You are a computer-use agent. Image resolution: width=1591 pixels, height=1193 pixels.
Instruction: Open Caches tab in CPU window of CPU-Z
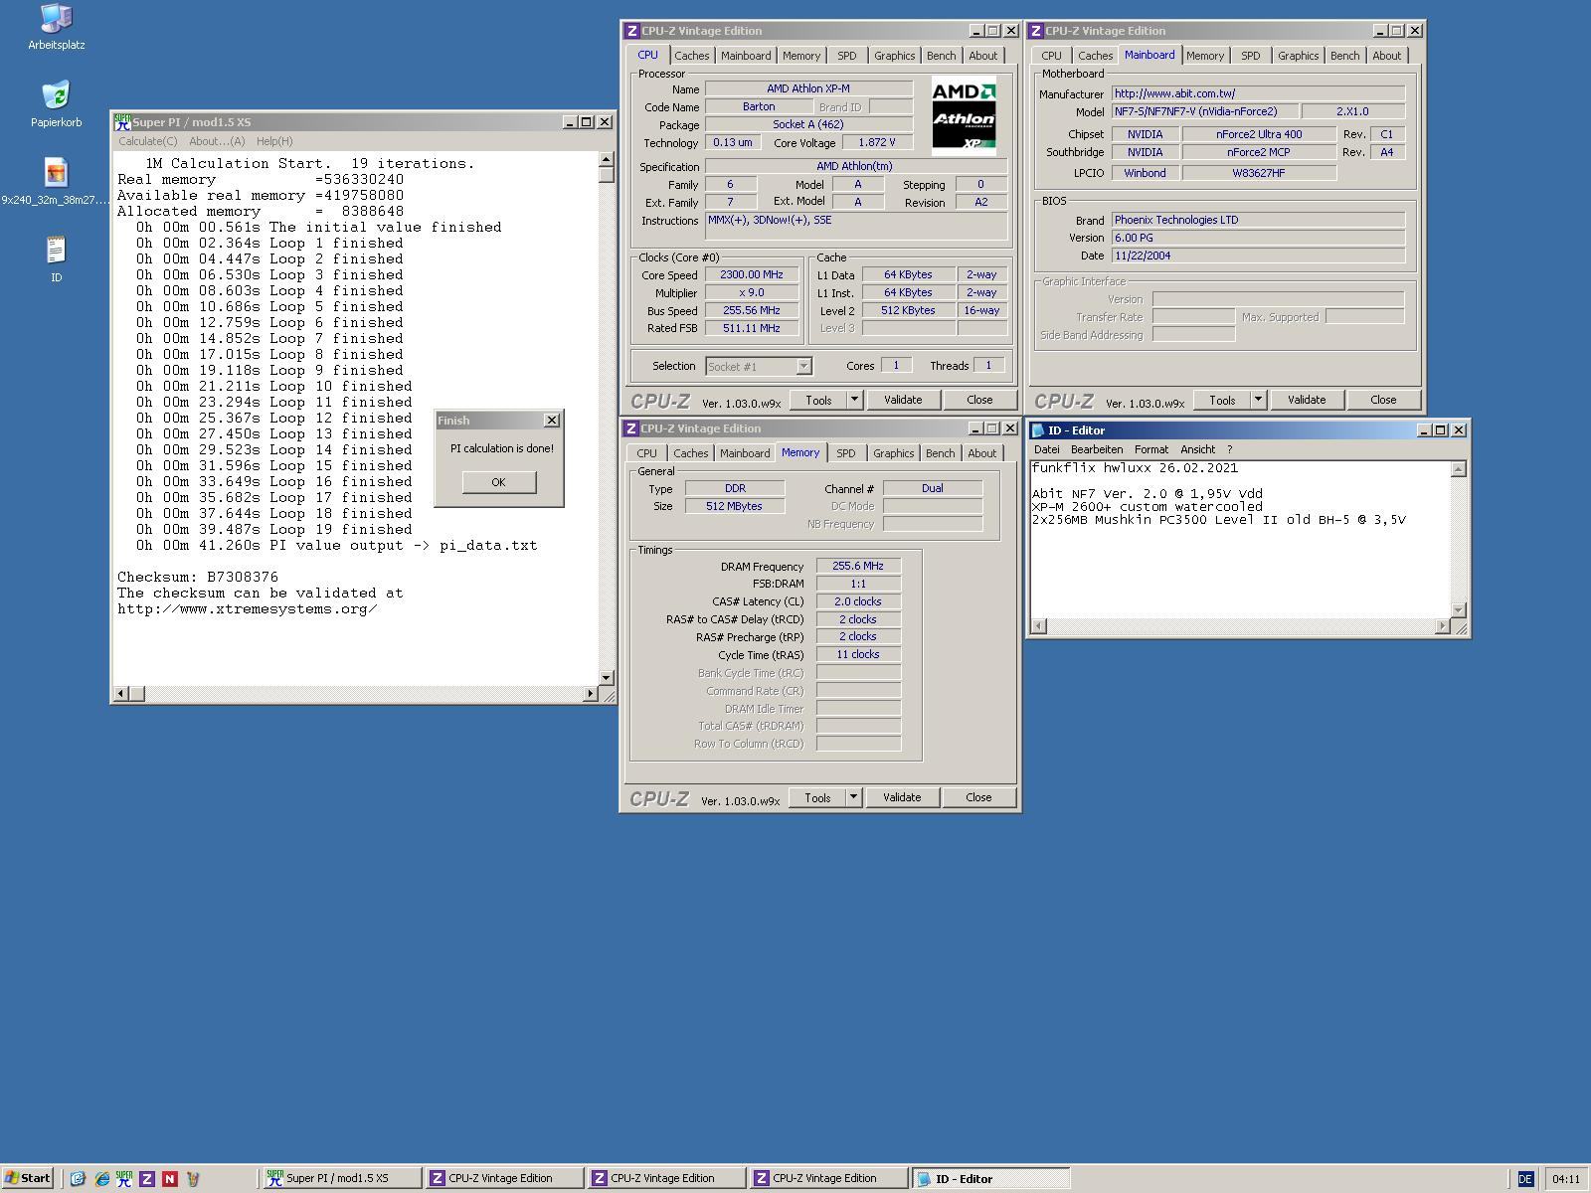692,56
